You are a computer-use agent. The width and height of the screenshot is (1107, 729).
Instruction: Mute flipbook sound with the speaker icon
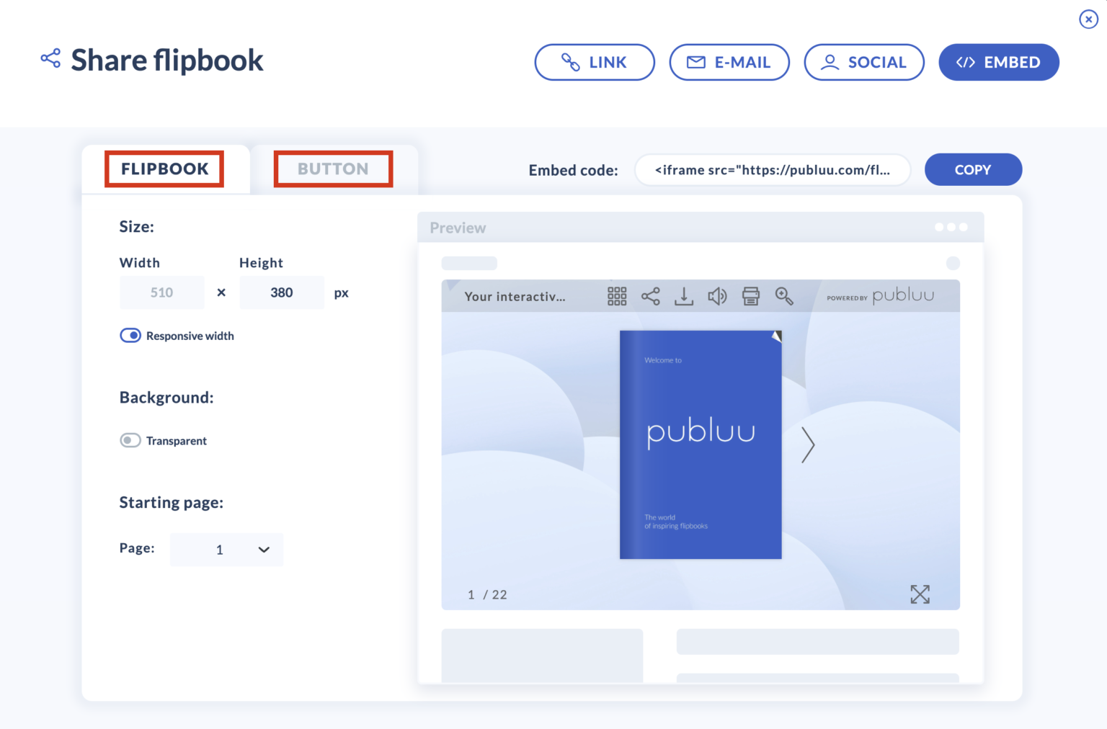(x=717, y=296)
